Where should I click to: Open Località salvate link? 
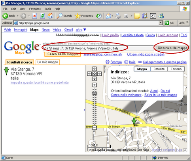click(132, 35)
